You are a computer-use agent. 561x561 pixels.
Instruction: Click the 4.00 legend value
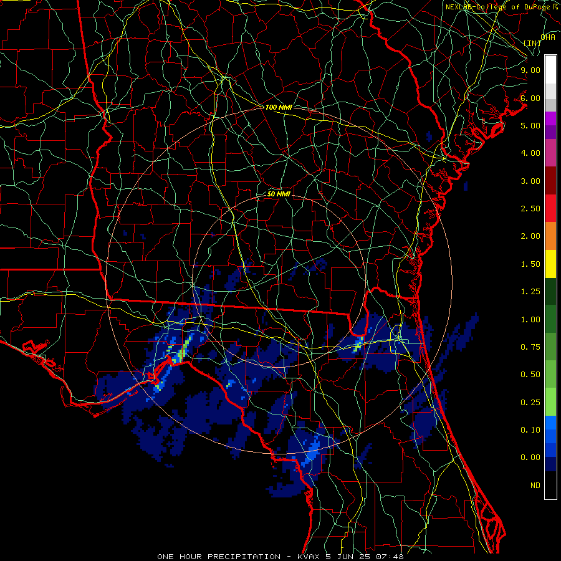530,153
